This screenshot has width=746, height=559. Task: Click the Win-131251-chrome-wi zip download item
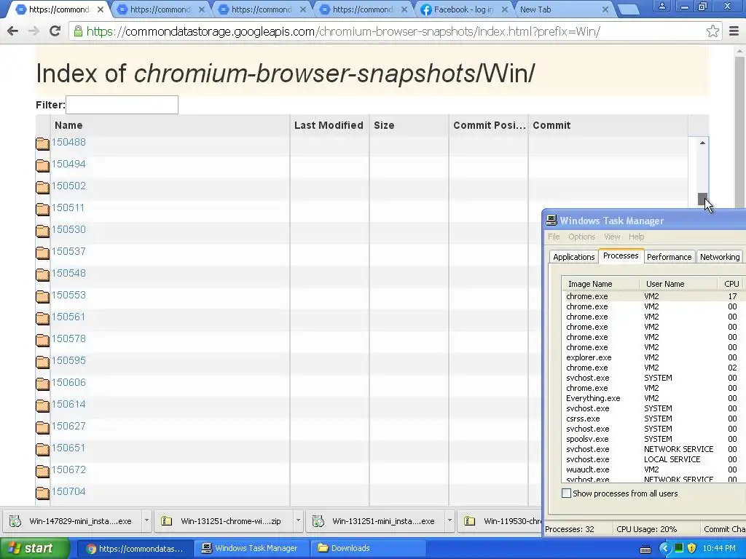(224, 521)
